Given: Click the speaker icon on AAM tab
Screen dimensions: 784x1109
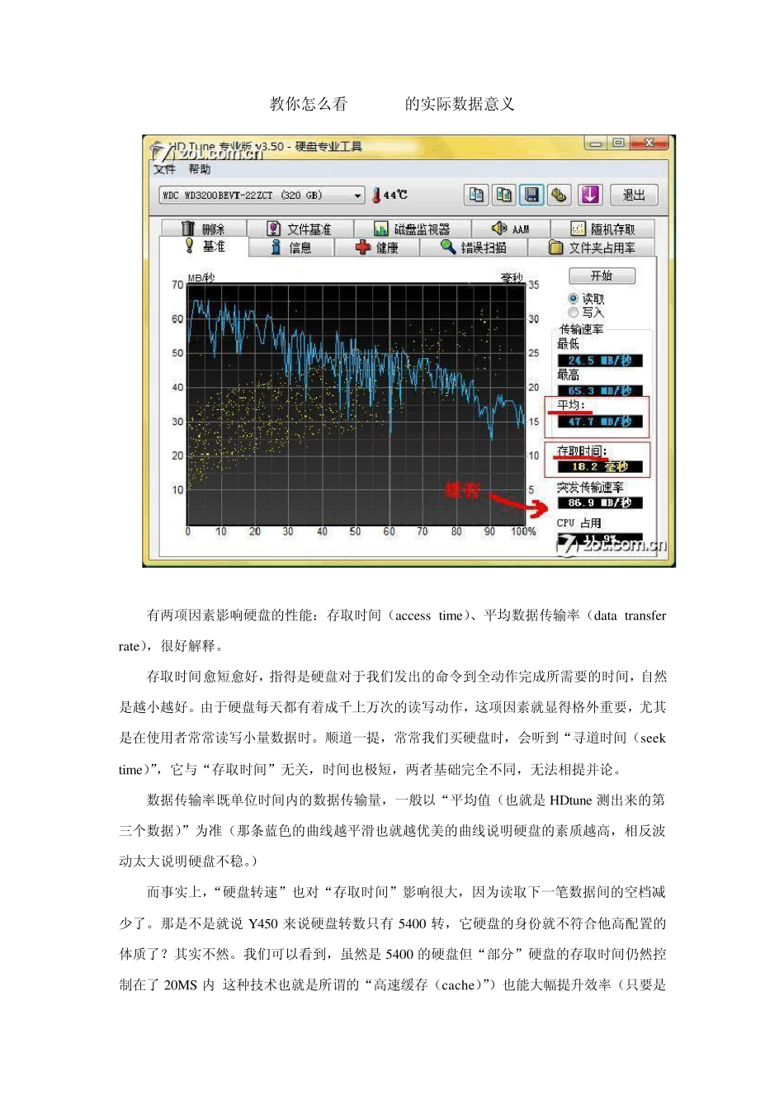Looking at the screenshot, I should 499,228.
